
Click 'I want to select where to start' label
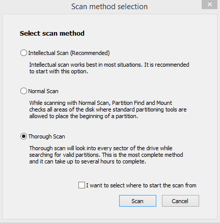click(141, 185)
